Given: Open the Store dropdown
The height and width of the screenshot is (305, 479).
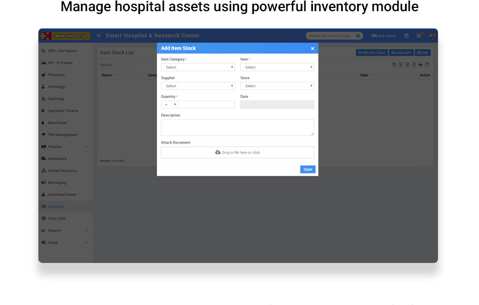Looking at the screenshot, I should pos(277,86).
